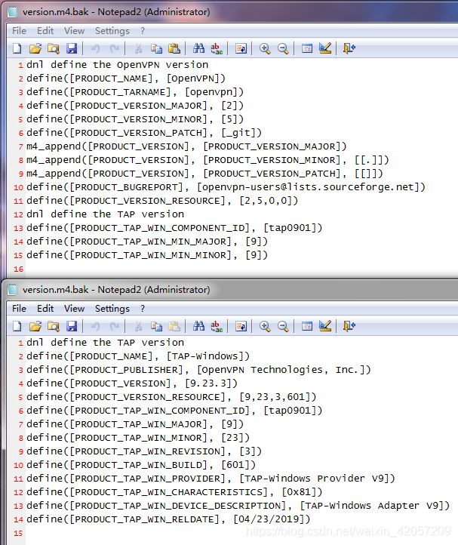Click Zoom out magnifier in upper Notepad2 toolbar

click(x=283, y=48)
